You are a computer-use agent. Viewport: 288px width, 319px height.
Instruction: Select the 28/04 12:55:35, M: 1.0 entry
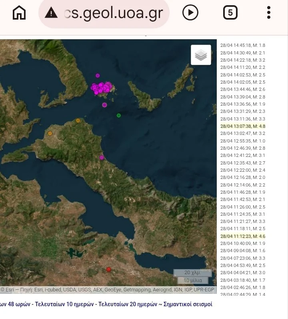243,141
